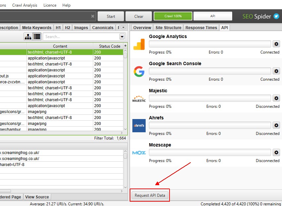Click the MOZ logo icon
This screenshot has height=206, width=282.
pos(139,153)
